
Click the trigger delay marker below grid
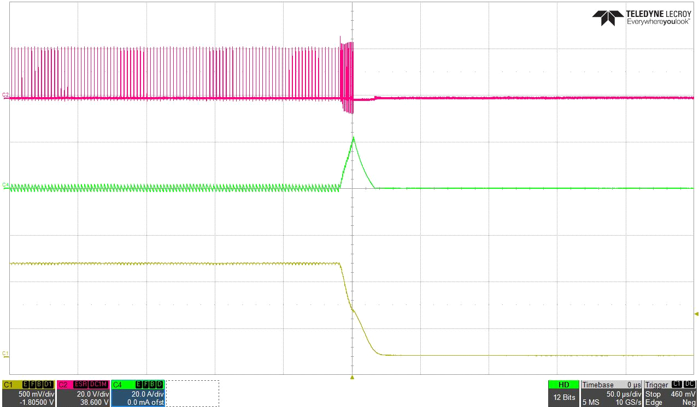click(x=353, y=377)
